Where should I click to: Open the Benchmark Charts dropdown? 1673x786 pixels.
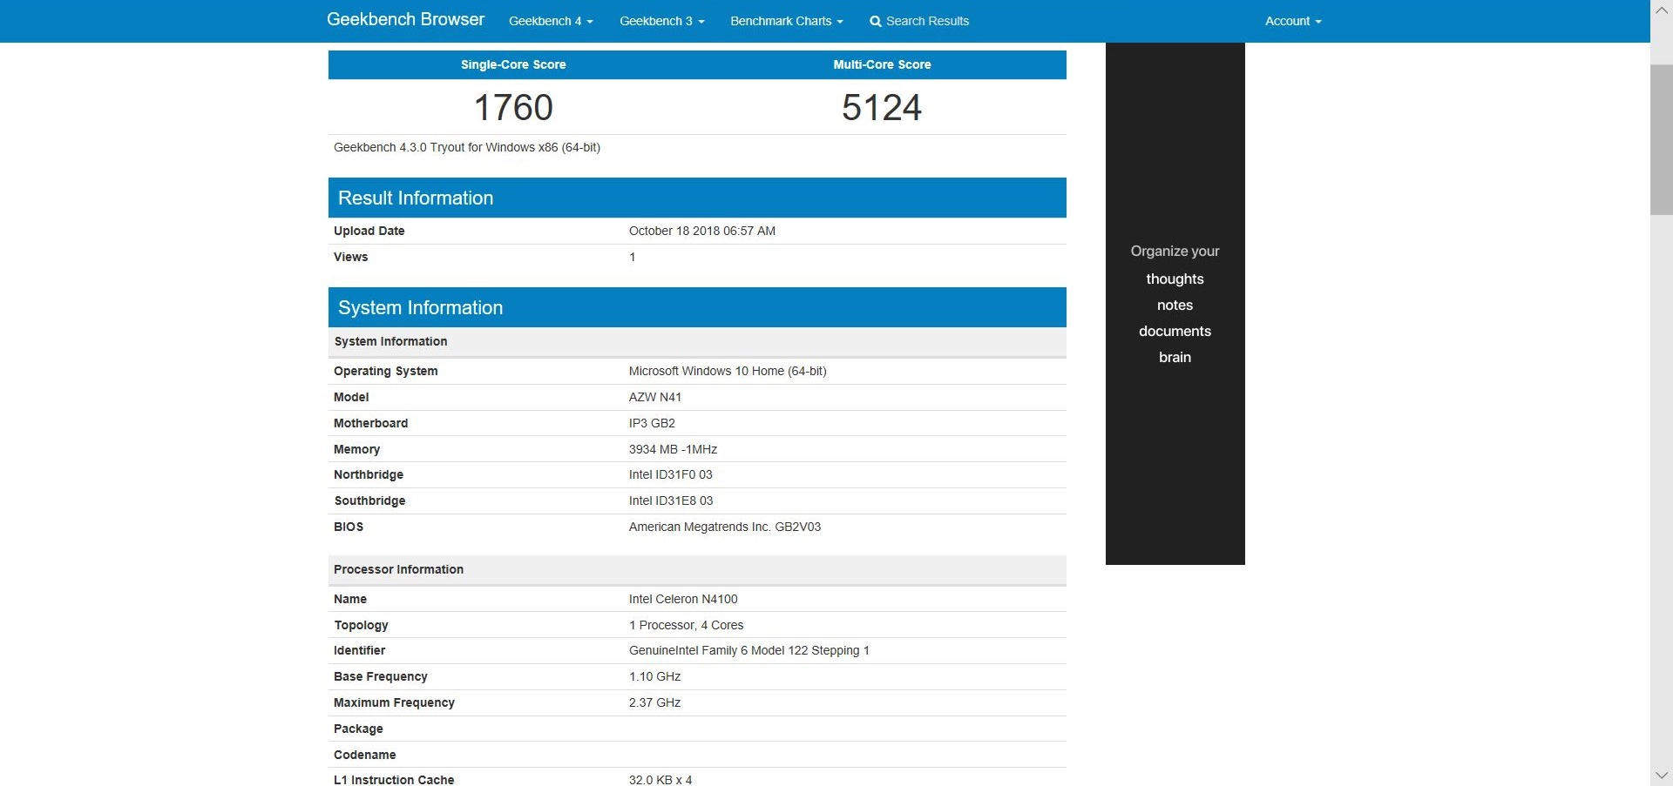coord(786,21)
